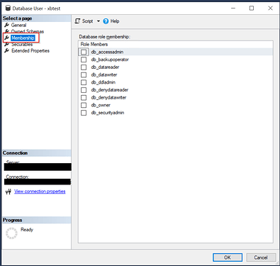This screenshot has width=280, height=266.
Task: Select the db_accessadmin row text
Action: pos(107,52)
